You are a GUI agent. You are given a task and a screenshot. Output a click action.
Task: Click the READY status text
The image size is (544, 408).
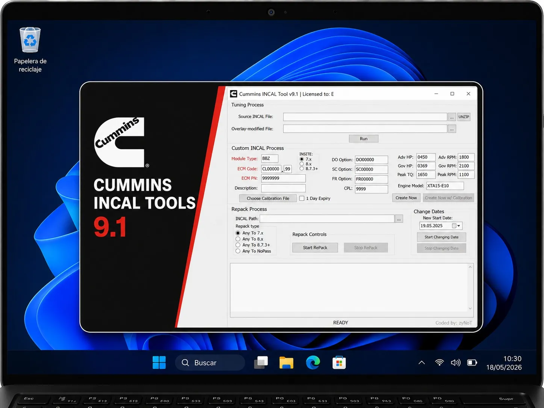[341, 323]
